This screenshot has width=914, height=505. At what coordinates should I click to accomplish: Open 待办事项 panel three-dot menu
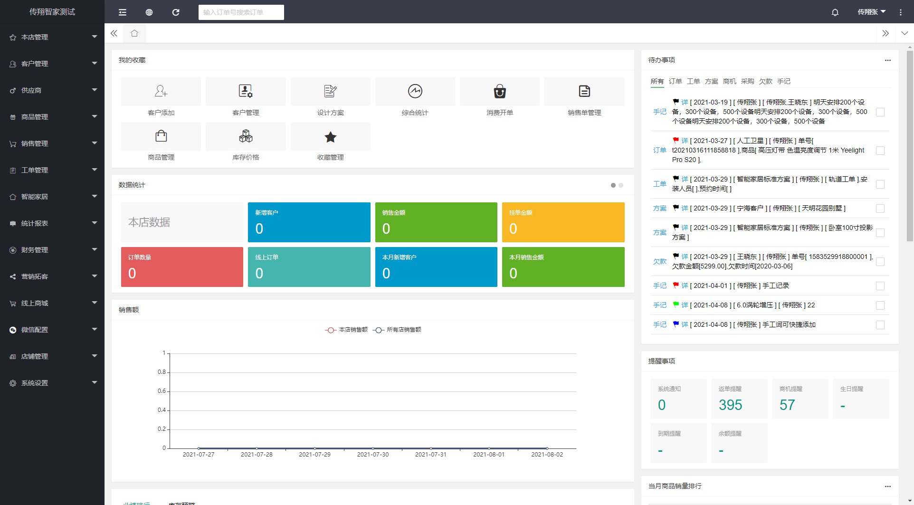888,60
